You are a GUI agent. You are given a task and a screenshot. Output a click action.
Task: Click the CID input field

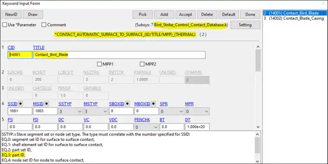pos(20,55)
